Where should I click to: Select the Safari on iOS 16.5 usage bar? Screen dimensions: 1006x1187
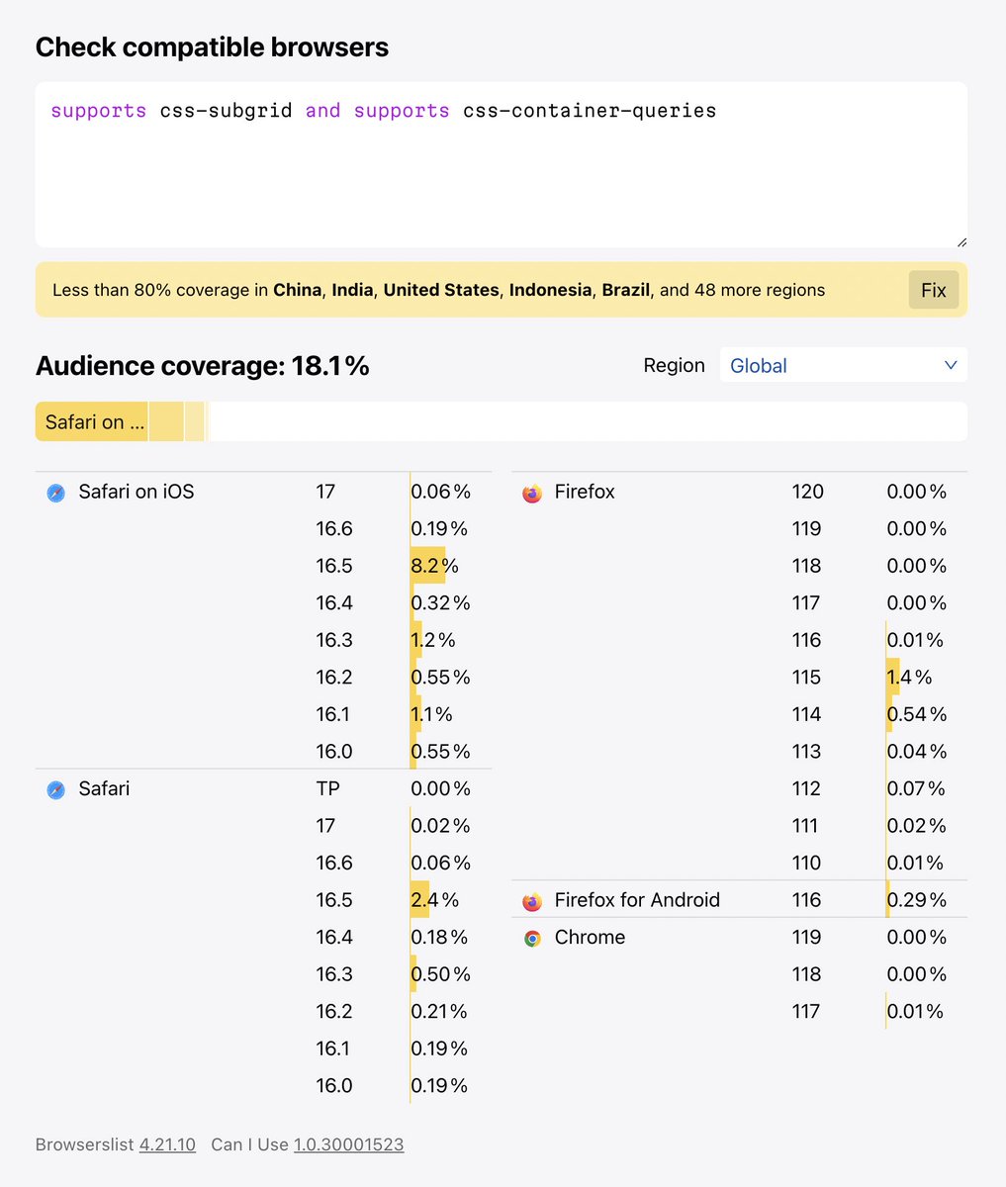(428, 566)
